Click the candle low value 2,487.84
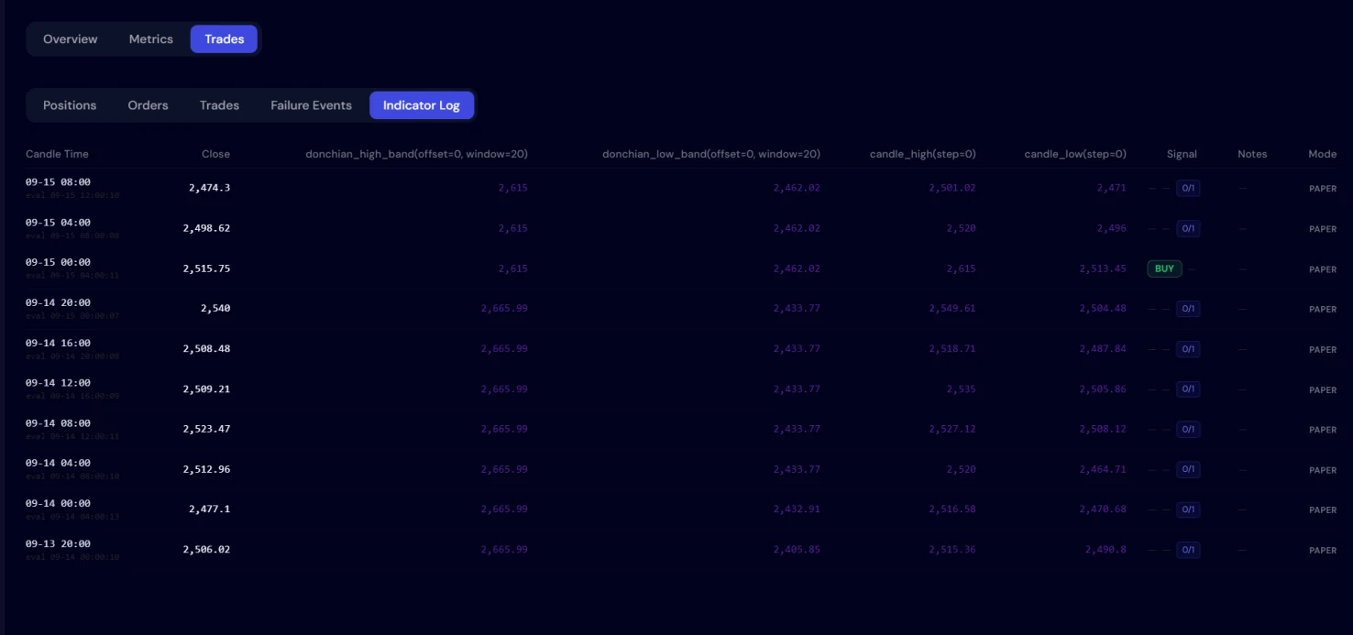 tap(1103, 349)
